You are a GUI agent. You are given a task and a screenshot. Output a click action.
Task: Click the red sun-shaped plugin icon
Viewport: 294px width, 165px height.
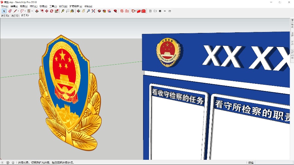pos(122,11)
